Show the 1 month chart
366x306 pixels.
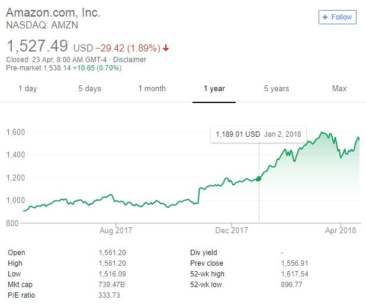152,89
